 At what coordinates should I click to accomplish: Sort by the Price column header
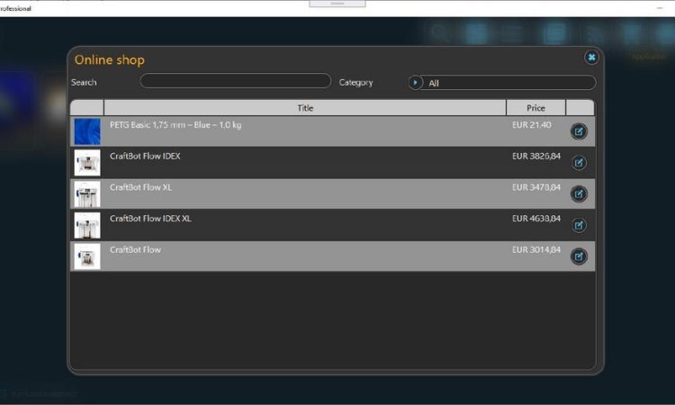coord(536,108)
